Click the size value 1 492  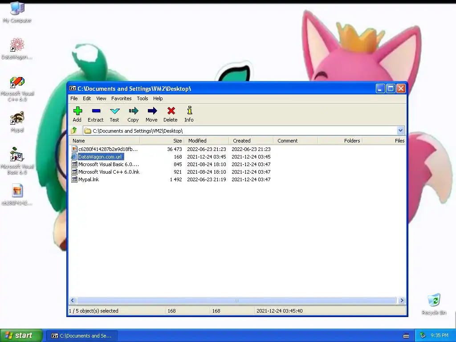coord(176,179)
